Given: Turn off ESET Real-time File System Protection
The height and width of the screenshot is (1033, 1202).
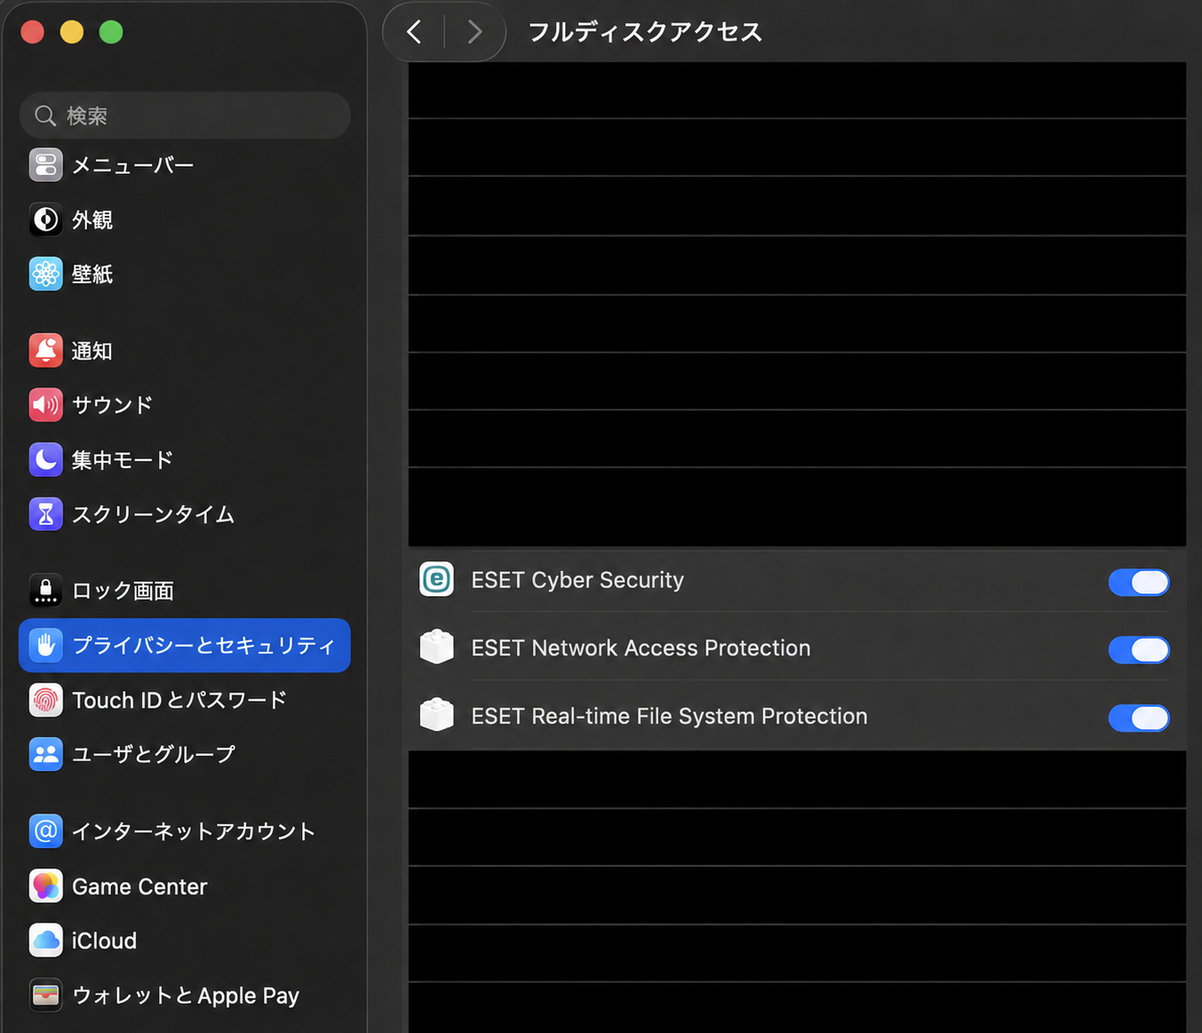Looking at the screenshot, I should 1139,718.
